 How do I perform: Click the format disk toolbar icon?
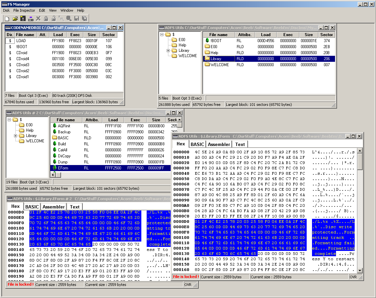[x=31, y=19]
